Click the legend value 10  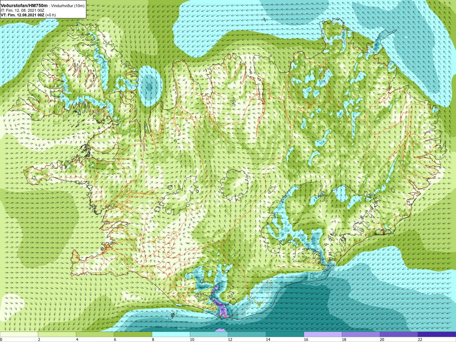pyautogui.click(x=192, y=340)
